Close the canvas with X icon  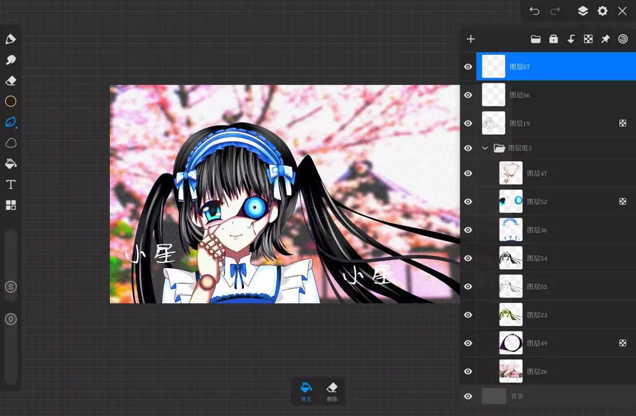tap(622, 11)
